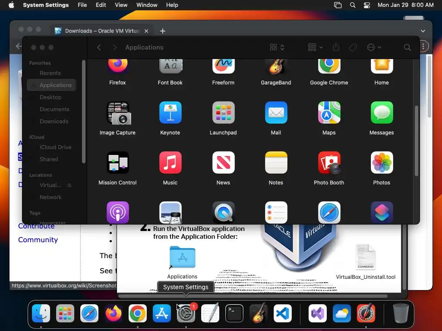Open Safari in the Applications folder
The height and width of the screenshot is (331, 442).
pos(329,212)
